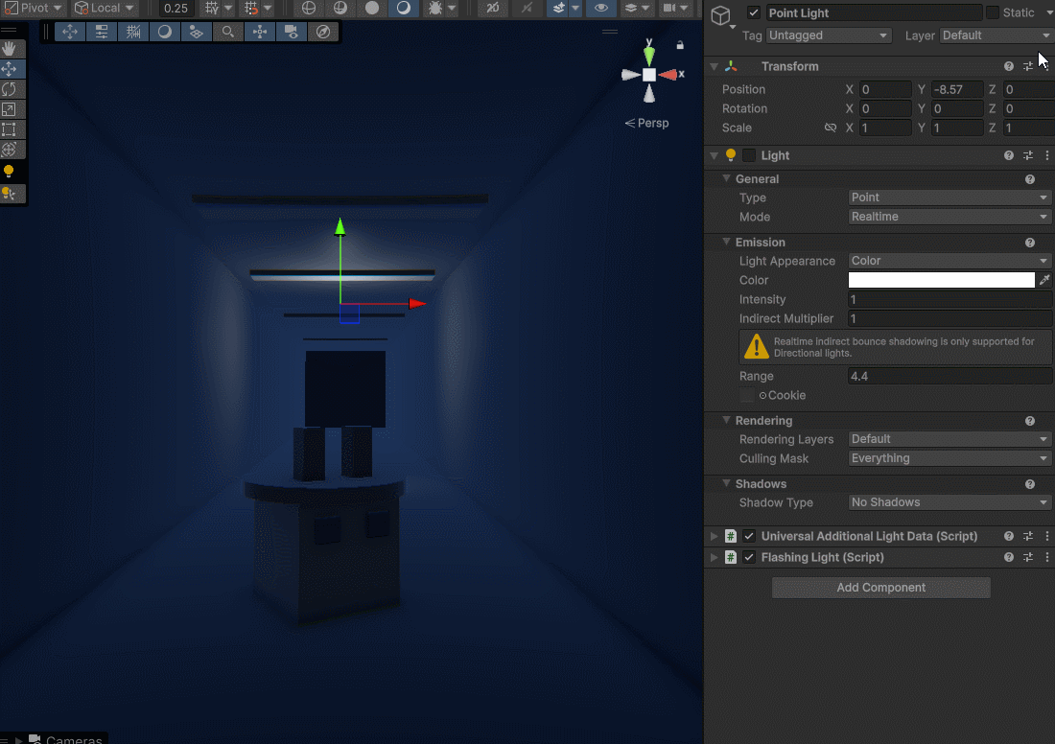The width and height of the screenshot is (1055, 744).
Task: Select the Hand view tool
Action: pyautogui.click(x=10, y=48)
